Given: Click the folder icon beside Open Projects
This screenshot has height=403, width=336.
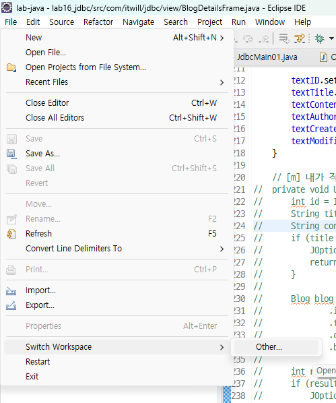Looking at the screenshot, I should pyautogui.click(x=11, y=67).
